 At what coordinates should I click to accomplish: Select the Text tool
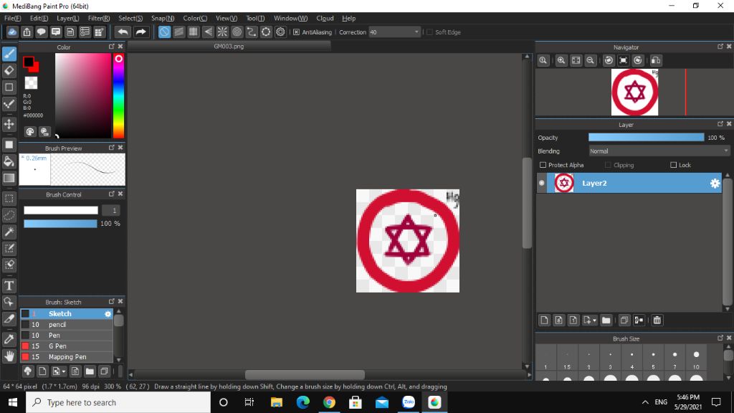coord(9,285)
